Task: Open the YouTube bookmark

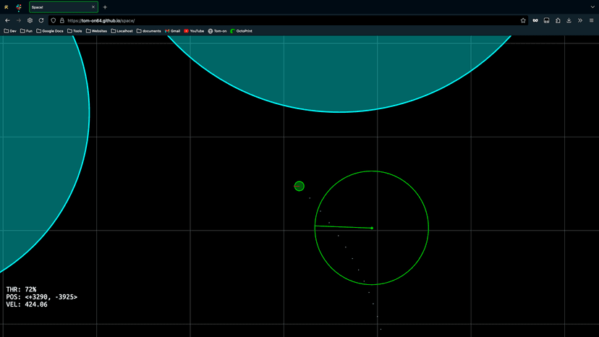Action: [194, 31]
